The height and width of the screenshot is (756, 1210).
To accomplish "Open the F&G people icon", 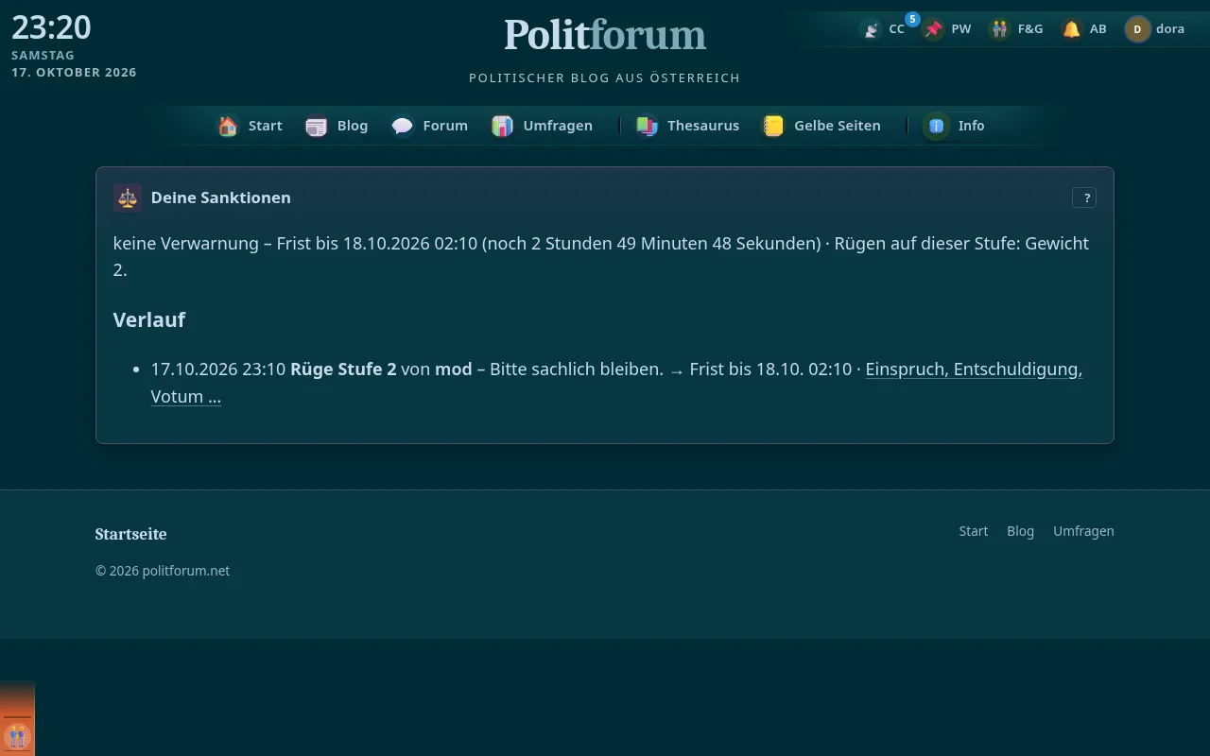I will tap(999, 29).
